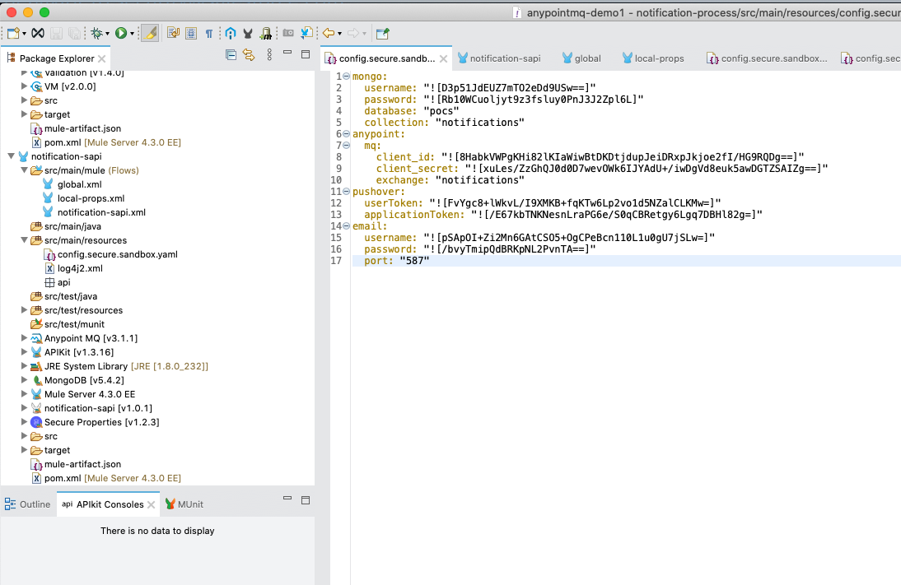
Task: Close the config.secure.sandbox editor tab
Action: [443, 58]
